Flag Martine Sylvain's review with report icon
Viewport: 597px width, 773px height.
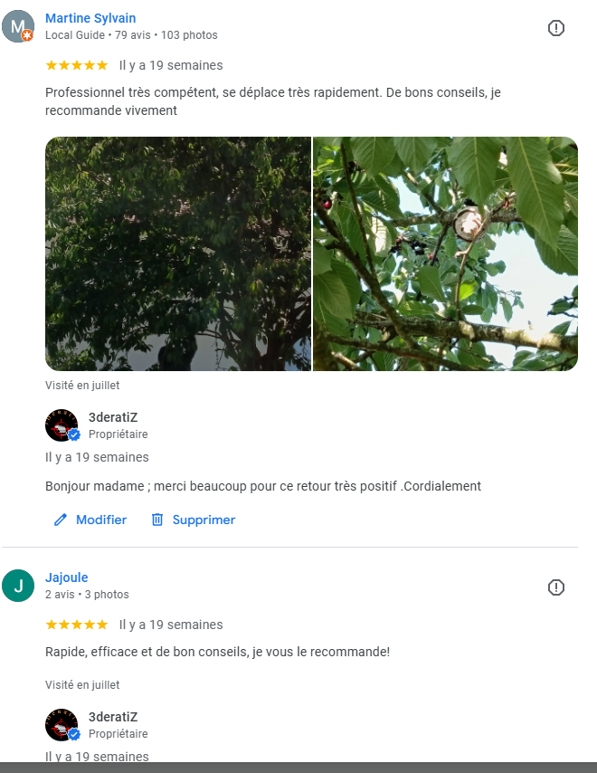pos(556,28)
